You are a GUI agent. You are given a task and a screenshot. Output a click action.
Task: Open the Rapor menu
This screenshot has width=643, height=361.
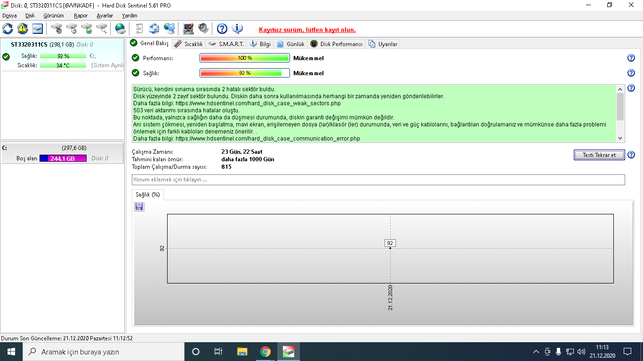[80, 16]
